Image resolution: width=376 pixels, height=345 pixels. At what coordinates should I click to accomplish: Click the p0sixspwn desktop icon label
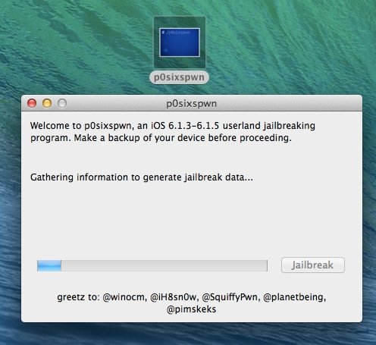coord(179,77)
